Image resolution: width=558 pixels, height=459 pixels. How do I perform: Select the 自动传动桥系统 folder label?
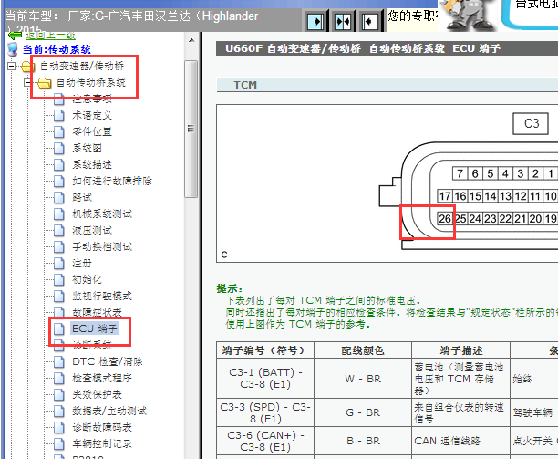(91, 83)
